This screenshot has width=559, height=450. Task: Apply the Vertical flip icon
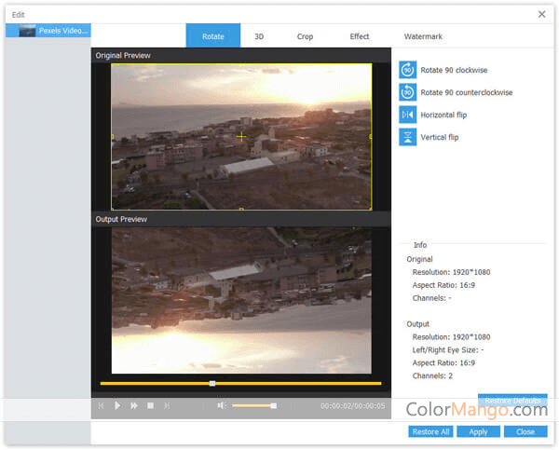[407, 137]
